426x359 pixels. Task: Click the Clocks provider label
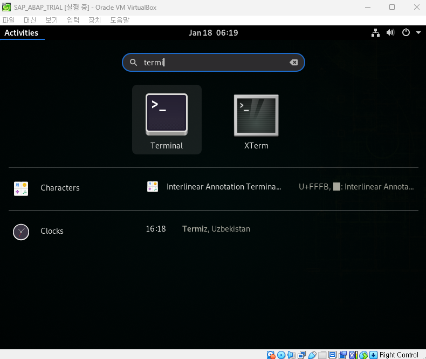pyautogui.click(x=52, y=231)
